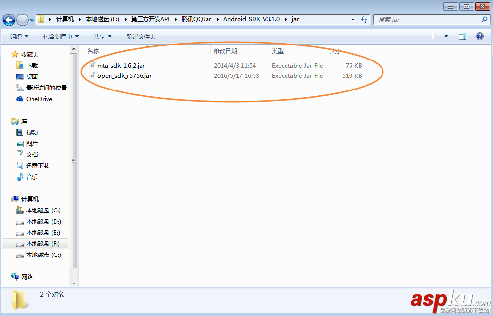
Task: Select 计算机 in the navigation pane
Action: [x=30, y=199]
